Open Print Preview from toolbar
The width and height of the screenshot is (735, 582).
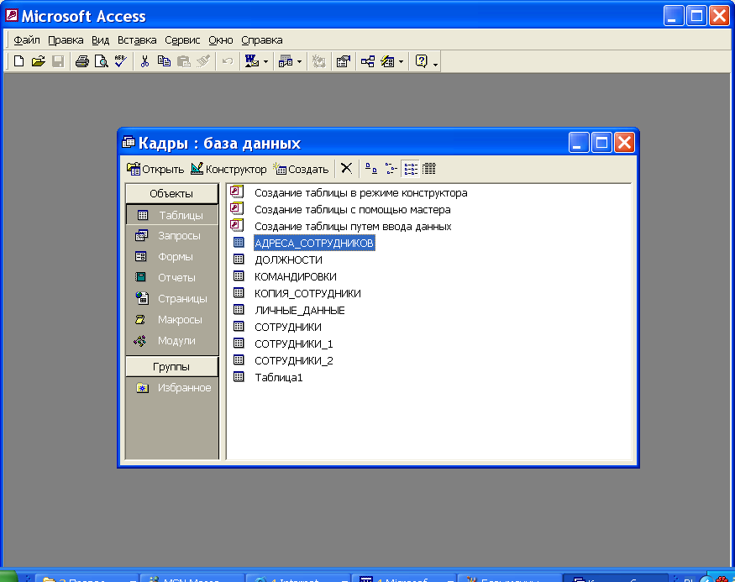pos(102,61)
